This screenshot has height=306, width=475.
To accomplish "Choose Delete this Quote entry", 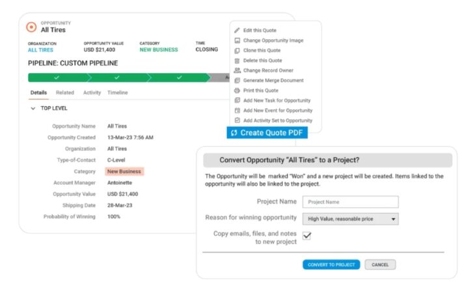I will coord(262,61).
